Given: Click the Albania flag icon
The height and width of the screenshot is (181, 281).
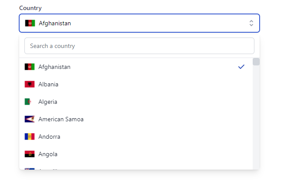Looking at the screenshot, I should point(30,84).
